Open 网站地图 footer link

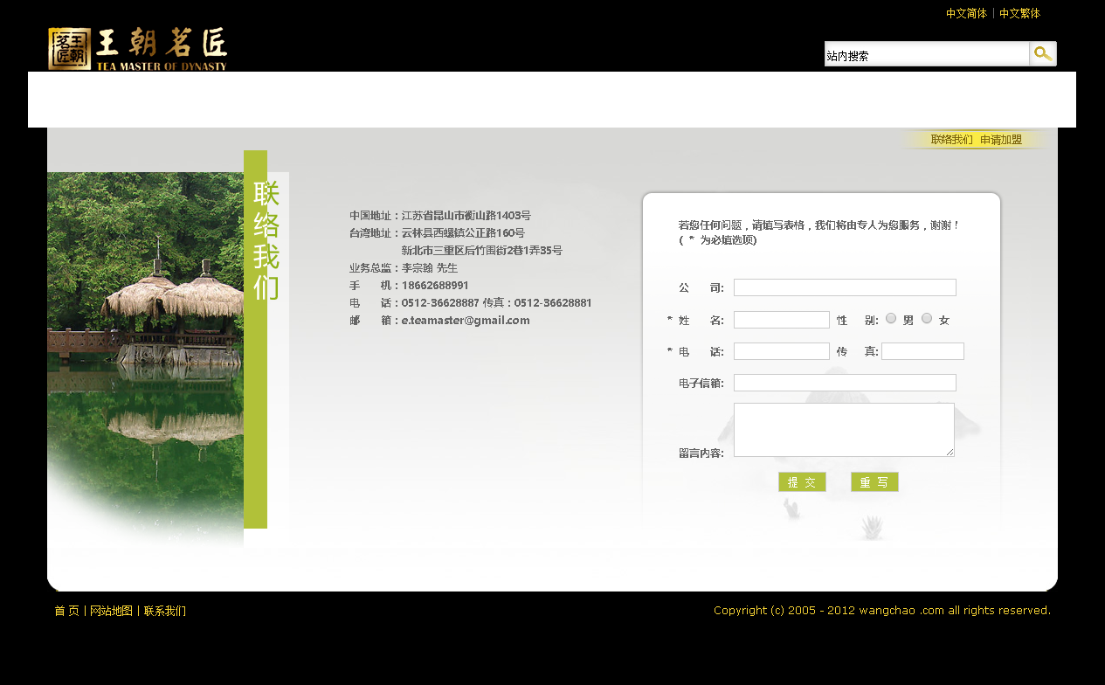point(111,612)
